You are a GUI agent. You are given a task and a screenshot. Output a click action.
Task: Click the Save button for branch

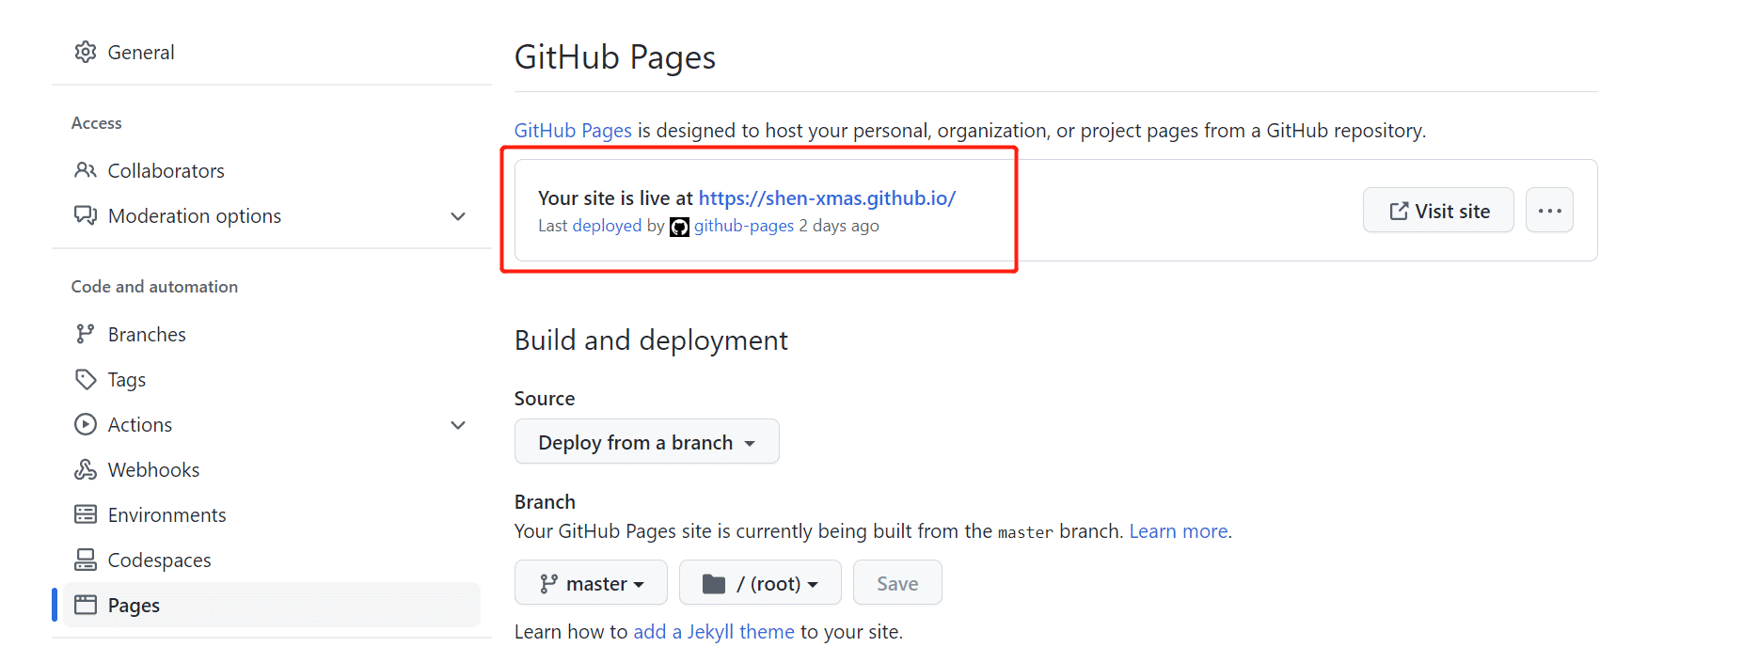[896, 583]
